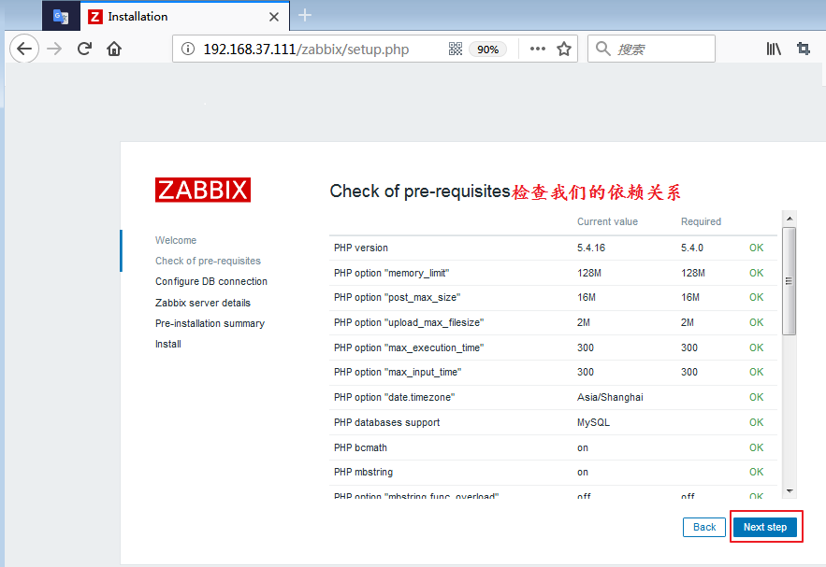The height and width of the screenshot is (567, 826).
Task: Open the library bookshelf icon
Action: (x=774, y=50)
